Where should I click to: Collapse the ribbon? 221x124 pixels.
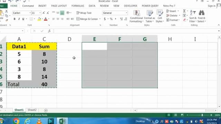219,25
